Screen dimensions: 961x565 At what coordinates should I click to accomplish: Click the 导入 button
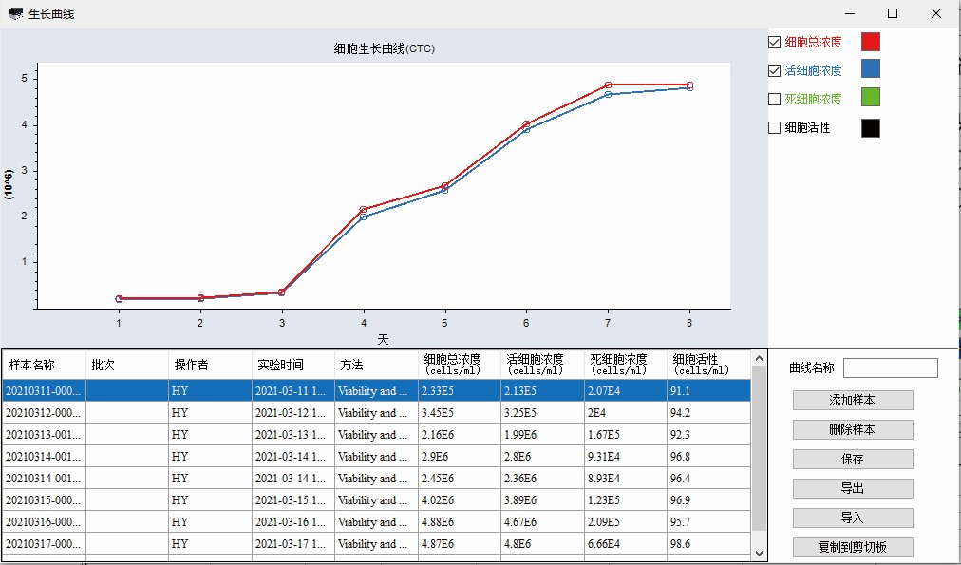[x=852, y=518]
